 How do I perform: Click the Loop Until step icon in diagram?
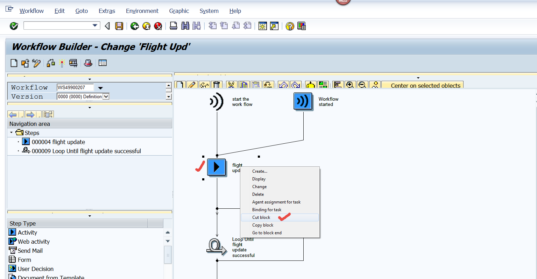tap(217, 247)
